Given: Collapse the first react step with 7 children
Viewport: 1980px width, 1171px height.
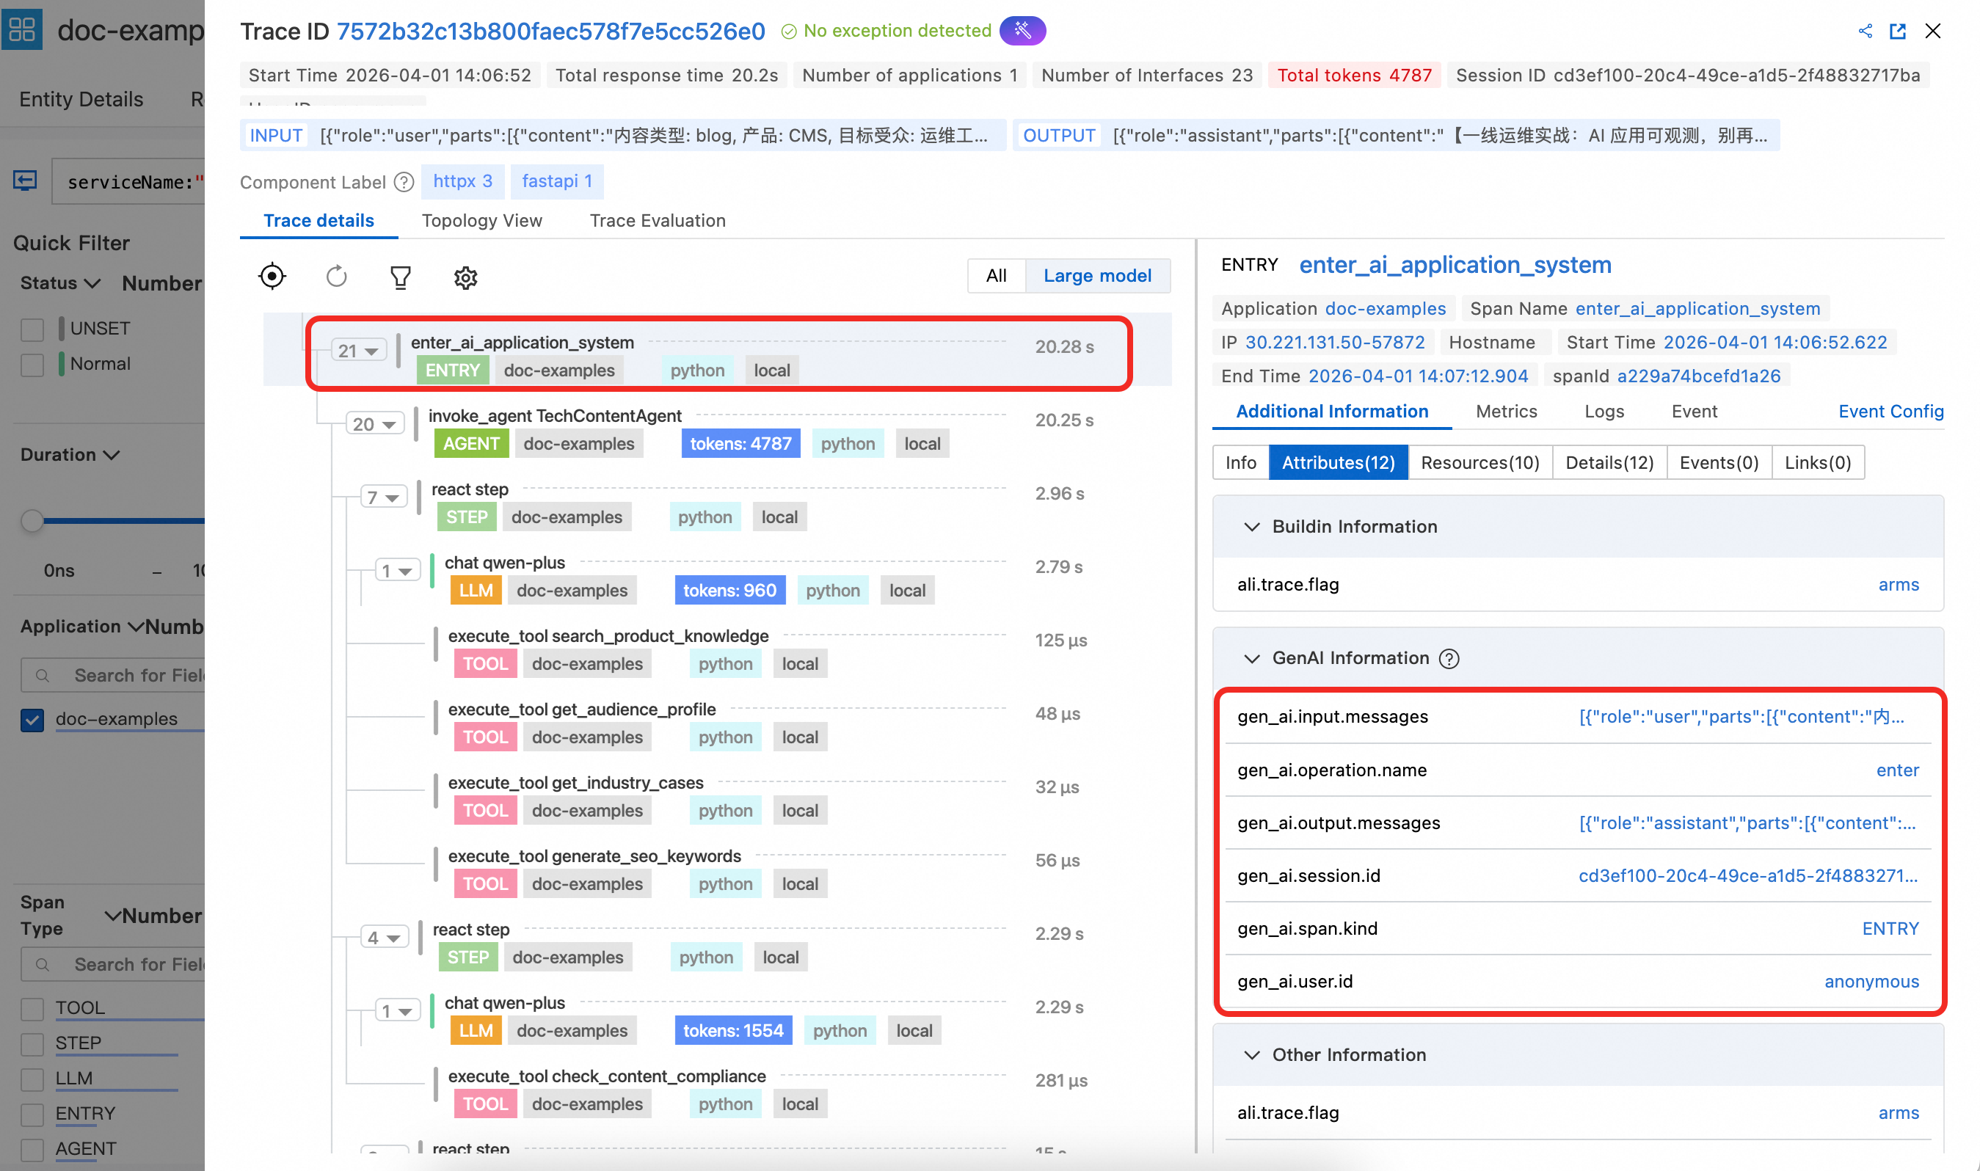Looking at the screenshot, I should [384, 497].
